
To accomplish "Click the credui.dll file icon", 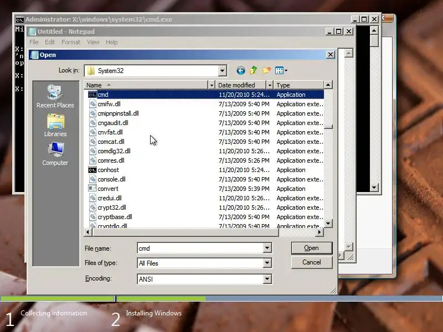I will pyautogui.click(x=92, y=198).
